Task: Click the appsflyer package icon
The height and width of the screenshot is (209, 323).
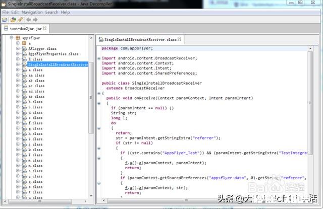Action: point(18,38)
